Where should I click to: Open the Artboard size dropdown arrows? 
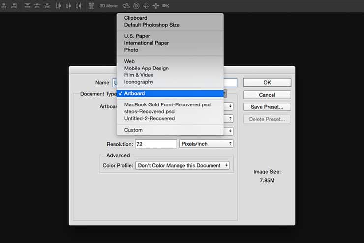tap(230, 106)
